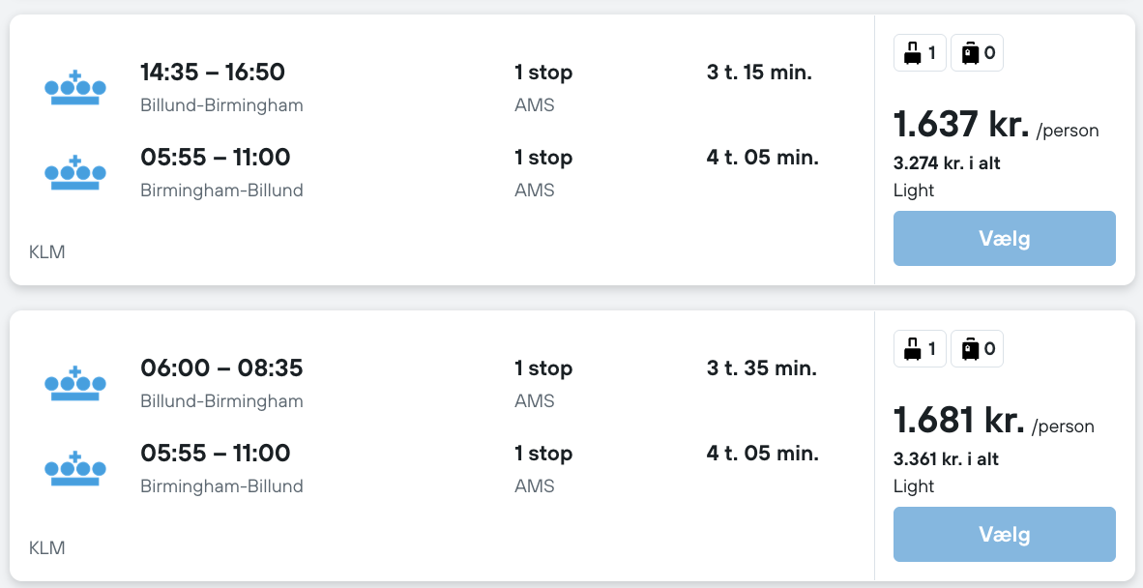The height and width of the screenshot is (588, 1143).
Task: Select the 14:35 – 16:50 departure time
Action: point(213,73)
